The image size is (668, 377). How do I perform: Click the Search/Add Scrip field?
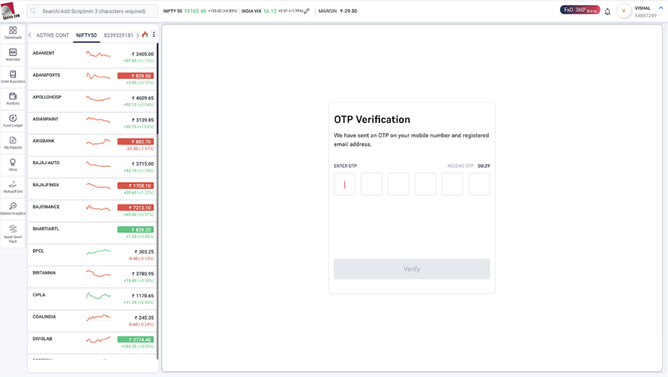pos(92,11)
